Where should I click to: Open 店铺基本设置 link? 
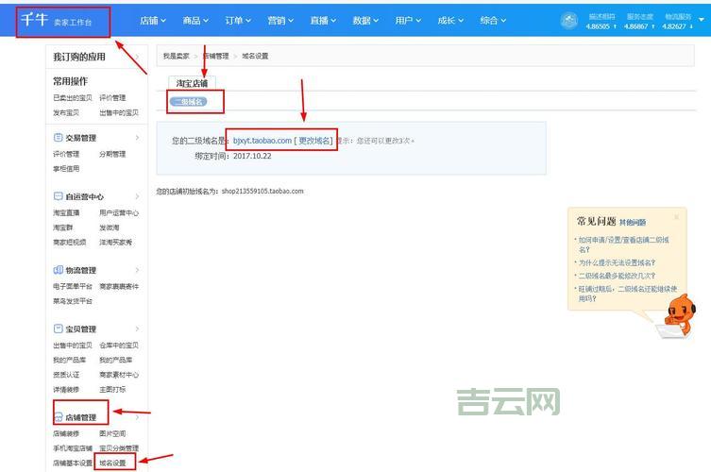click(x=73, y=463)
